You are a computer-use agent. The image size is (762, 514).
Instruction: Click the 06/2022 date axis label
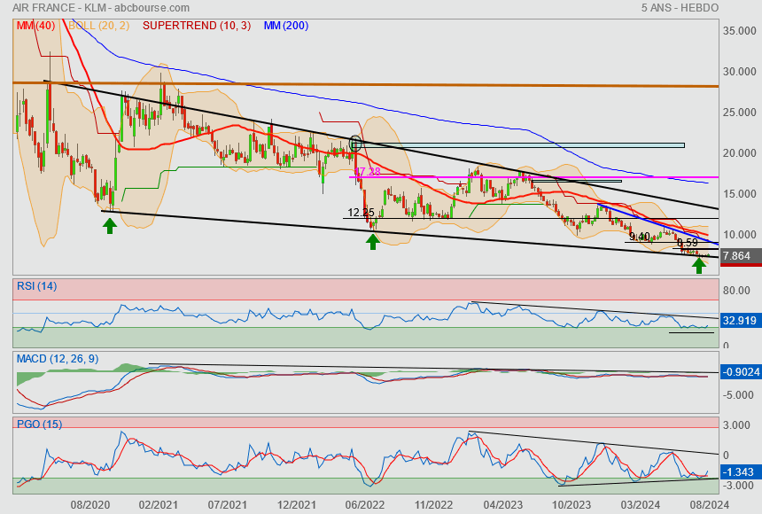click(x=365, y=505)
